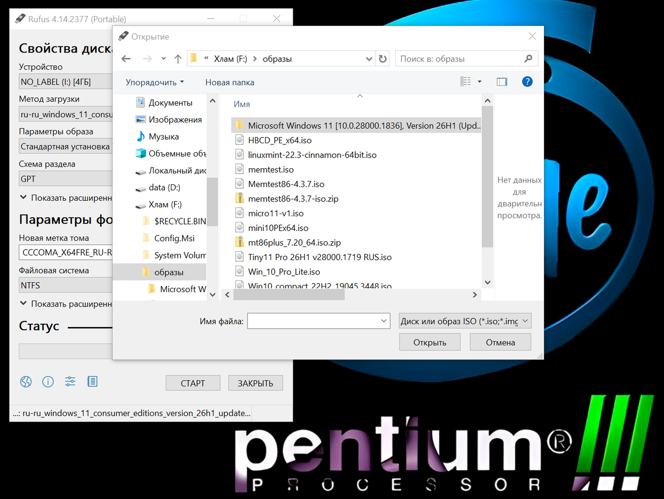664x499 pixels.
Task: Open Rufus settings sliders icon
Action: (x=70, y=381)
